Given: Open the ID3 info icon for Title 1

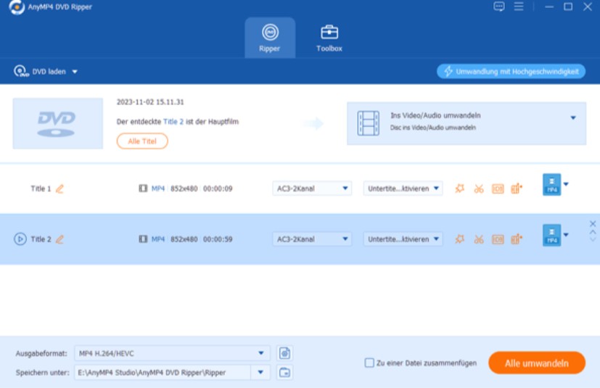Looking at the screenshot, I should pyautogui.click(x=498, y=189).
